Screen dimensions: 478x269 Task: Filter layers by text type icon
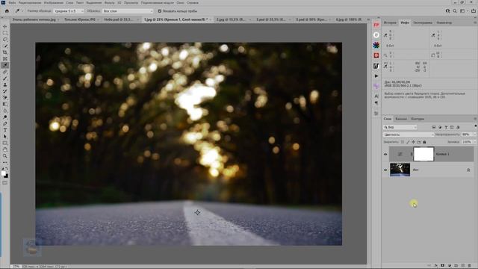(x=446, y=127)
